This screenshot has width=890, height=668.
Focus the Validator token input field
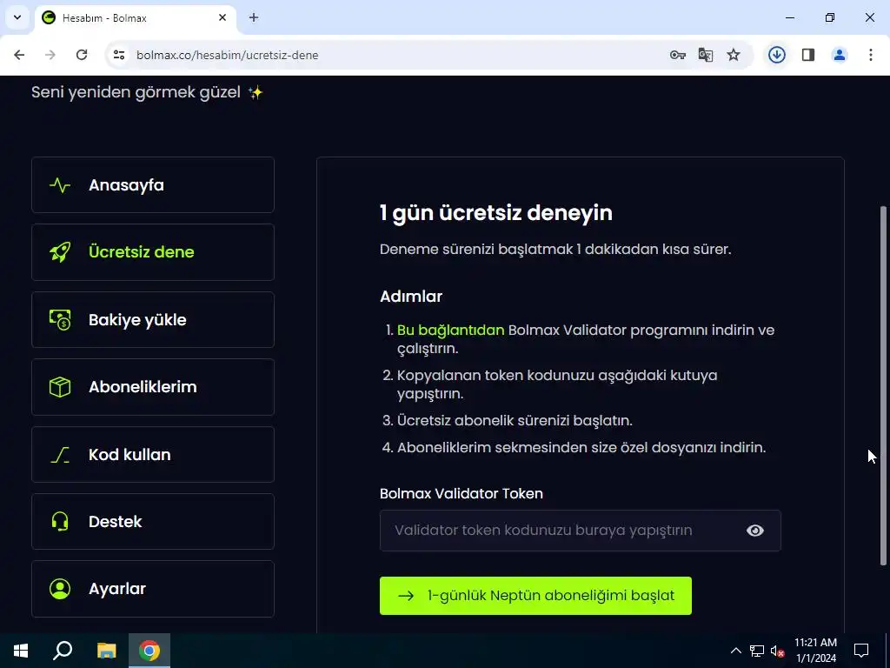pos(580,531)
